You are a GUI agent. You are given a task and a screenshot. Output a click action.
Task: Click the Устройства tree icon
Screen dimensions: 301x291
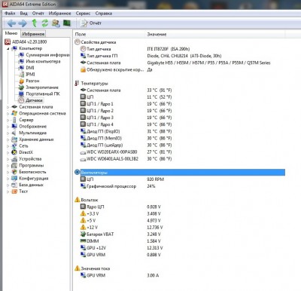(x=14, y=159)
